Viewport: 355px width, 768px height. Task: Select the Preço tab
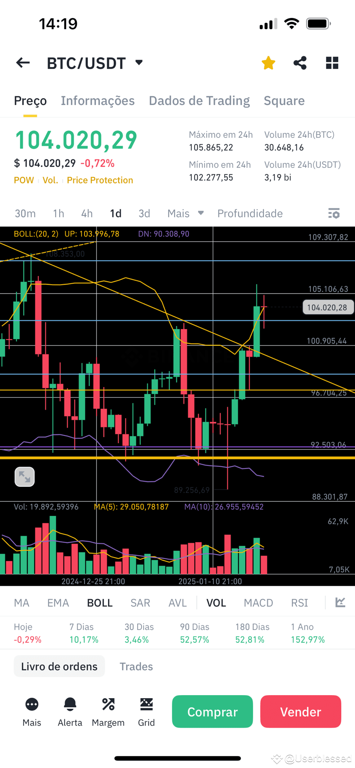[30, 101]
